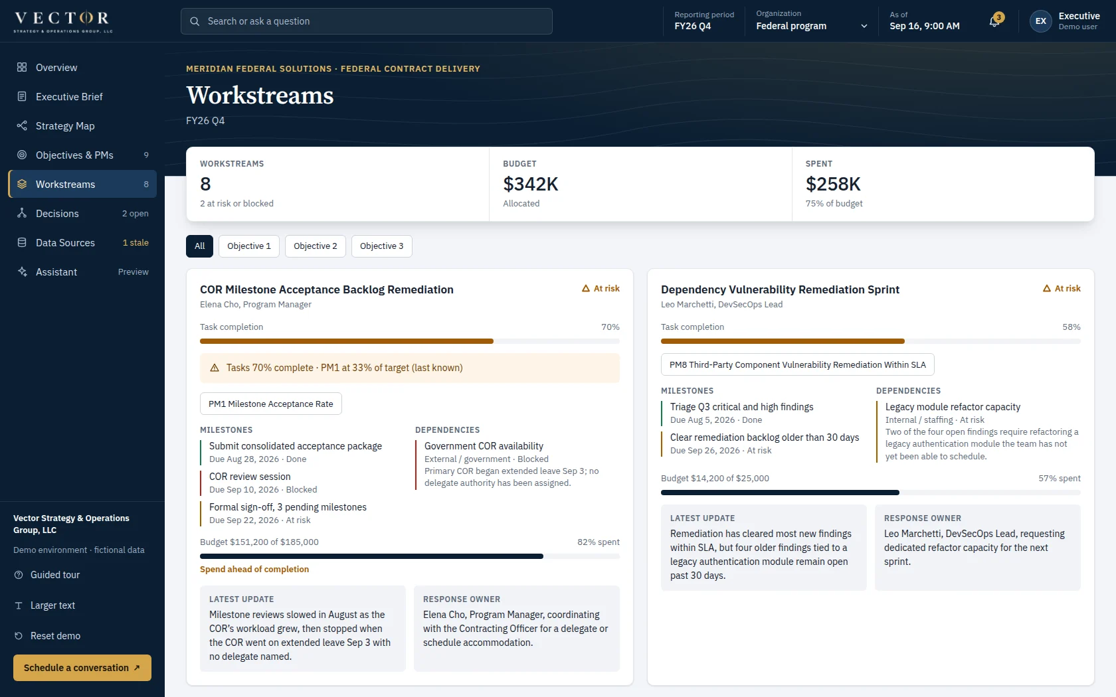Click the Larger text T icon
1116x697 pixels.
[x=19, y=605]
